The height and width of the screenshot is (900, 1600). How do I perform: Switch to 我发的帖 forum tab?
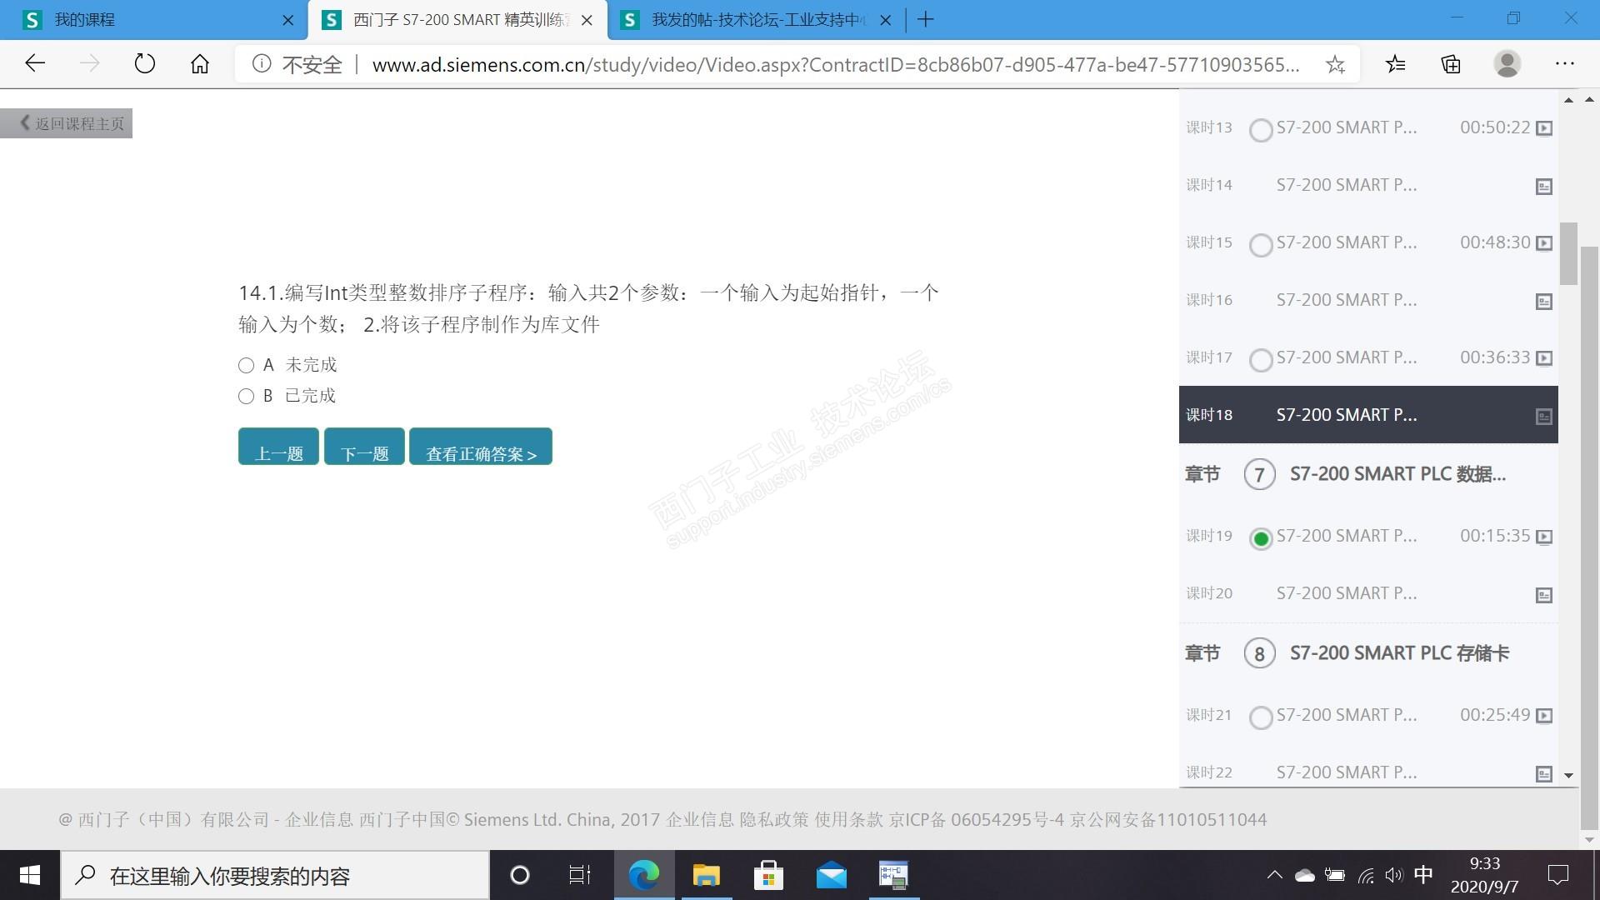750,20
